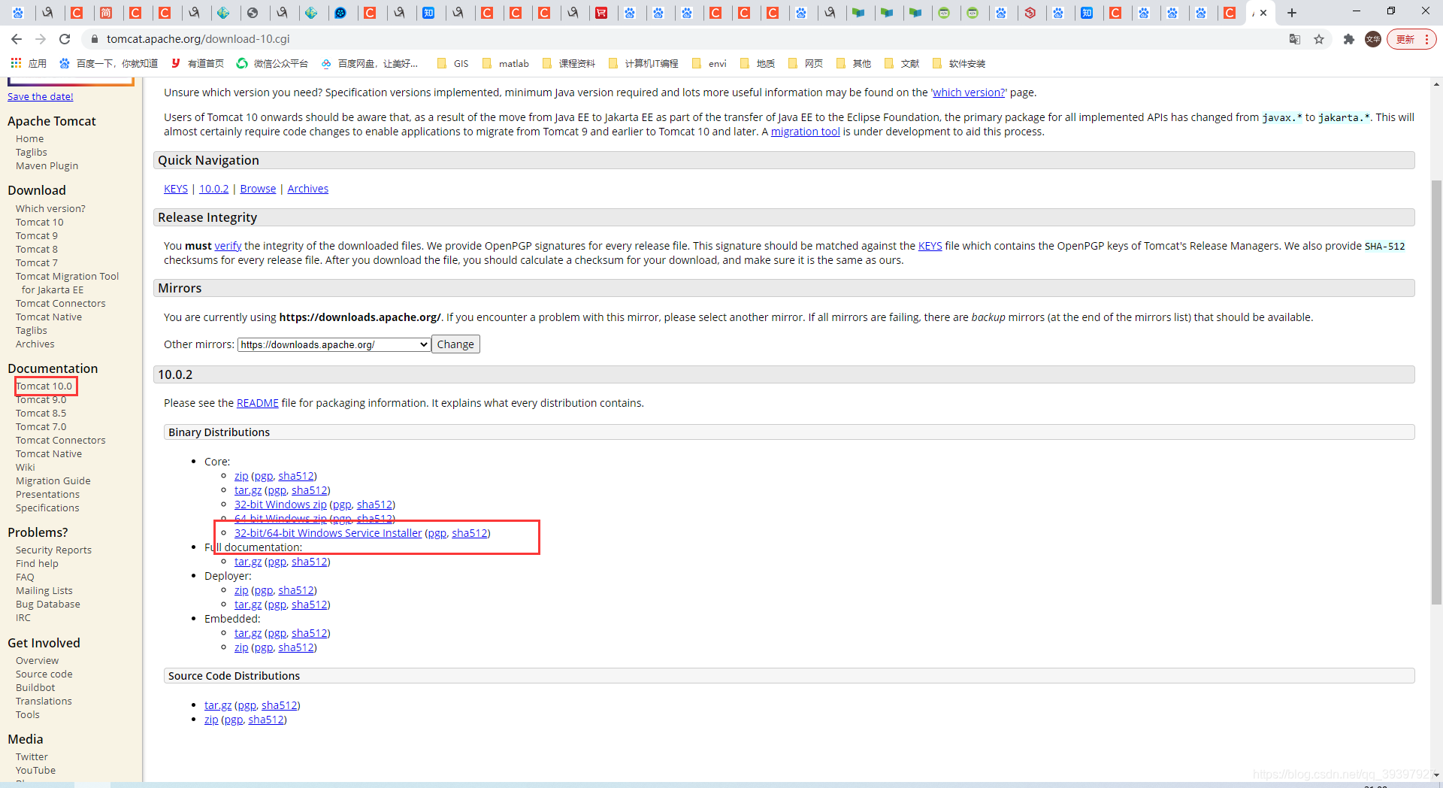This screenshot has width=1443, height=788.
Task: Bookmark this page with the star
Action: click(x=1319, y=39)
